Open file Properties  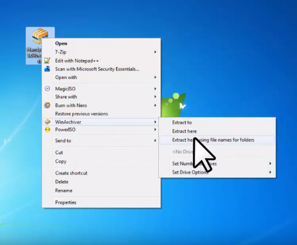click(101, 202)
